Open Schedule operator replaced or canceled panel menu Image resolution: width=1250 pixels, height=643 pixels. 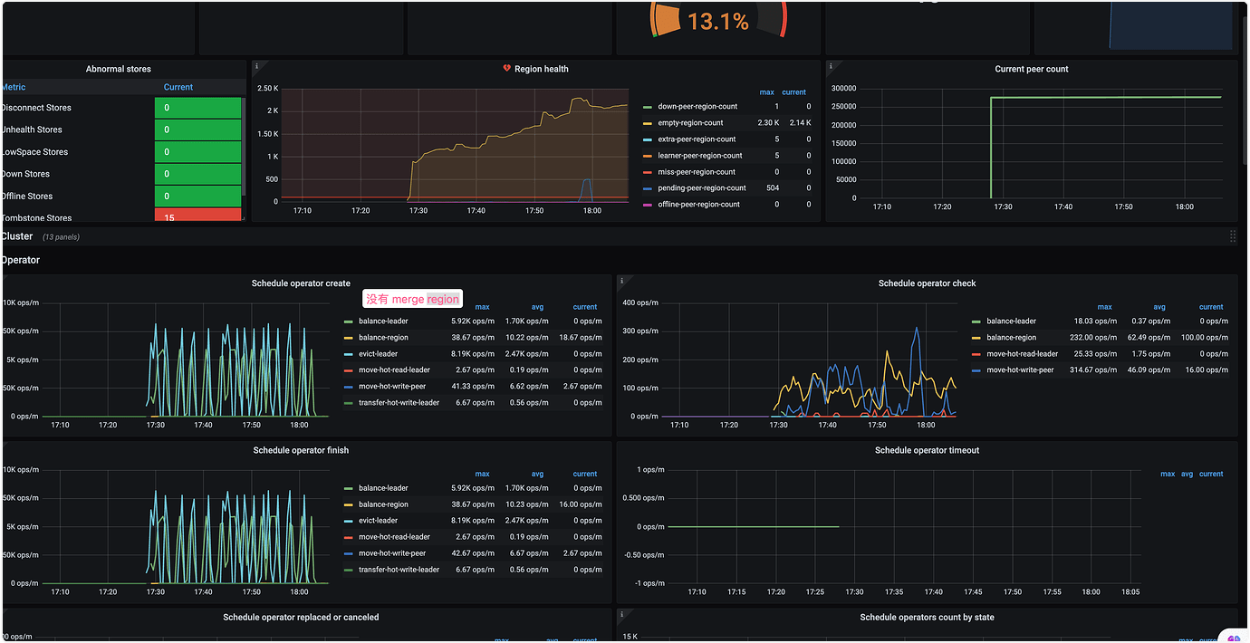coord(301,617)
